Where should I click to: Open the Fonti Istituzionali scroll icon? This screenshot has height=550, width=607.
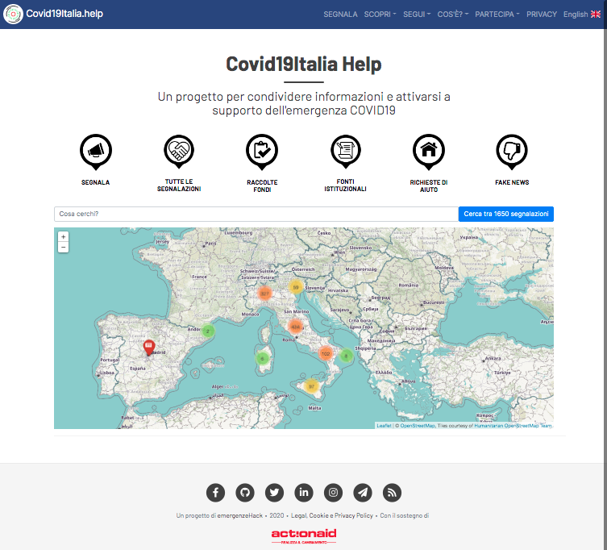point(346,152)
